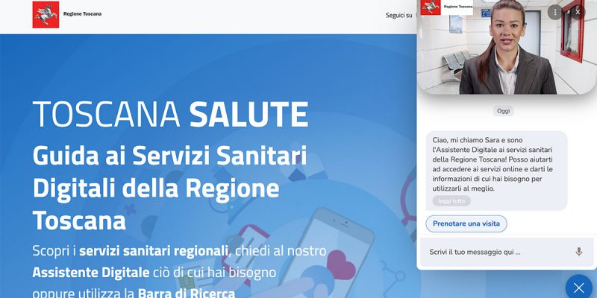Click the bold 'Assistente Digitale' text in the intro
Image resolution: width=597 pixels, height=298 pixels.
[90, 273]
